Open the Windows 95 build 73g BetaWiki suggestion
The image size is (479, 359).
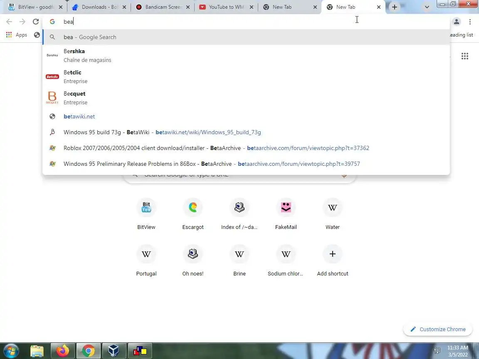click(246, 132)
